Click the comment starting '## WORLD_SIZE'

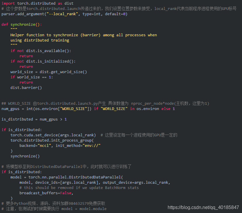[x=105, y=103]
